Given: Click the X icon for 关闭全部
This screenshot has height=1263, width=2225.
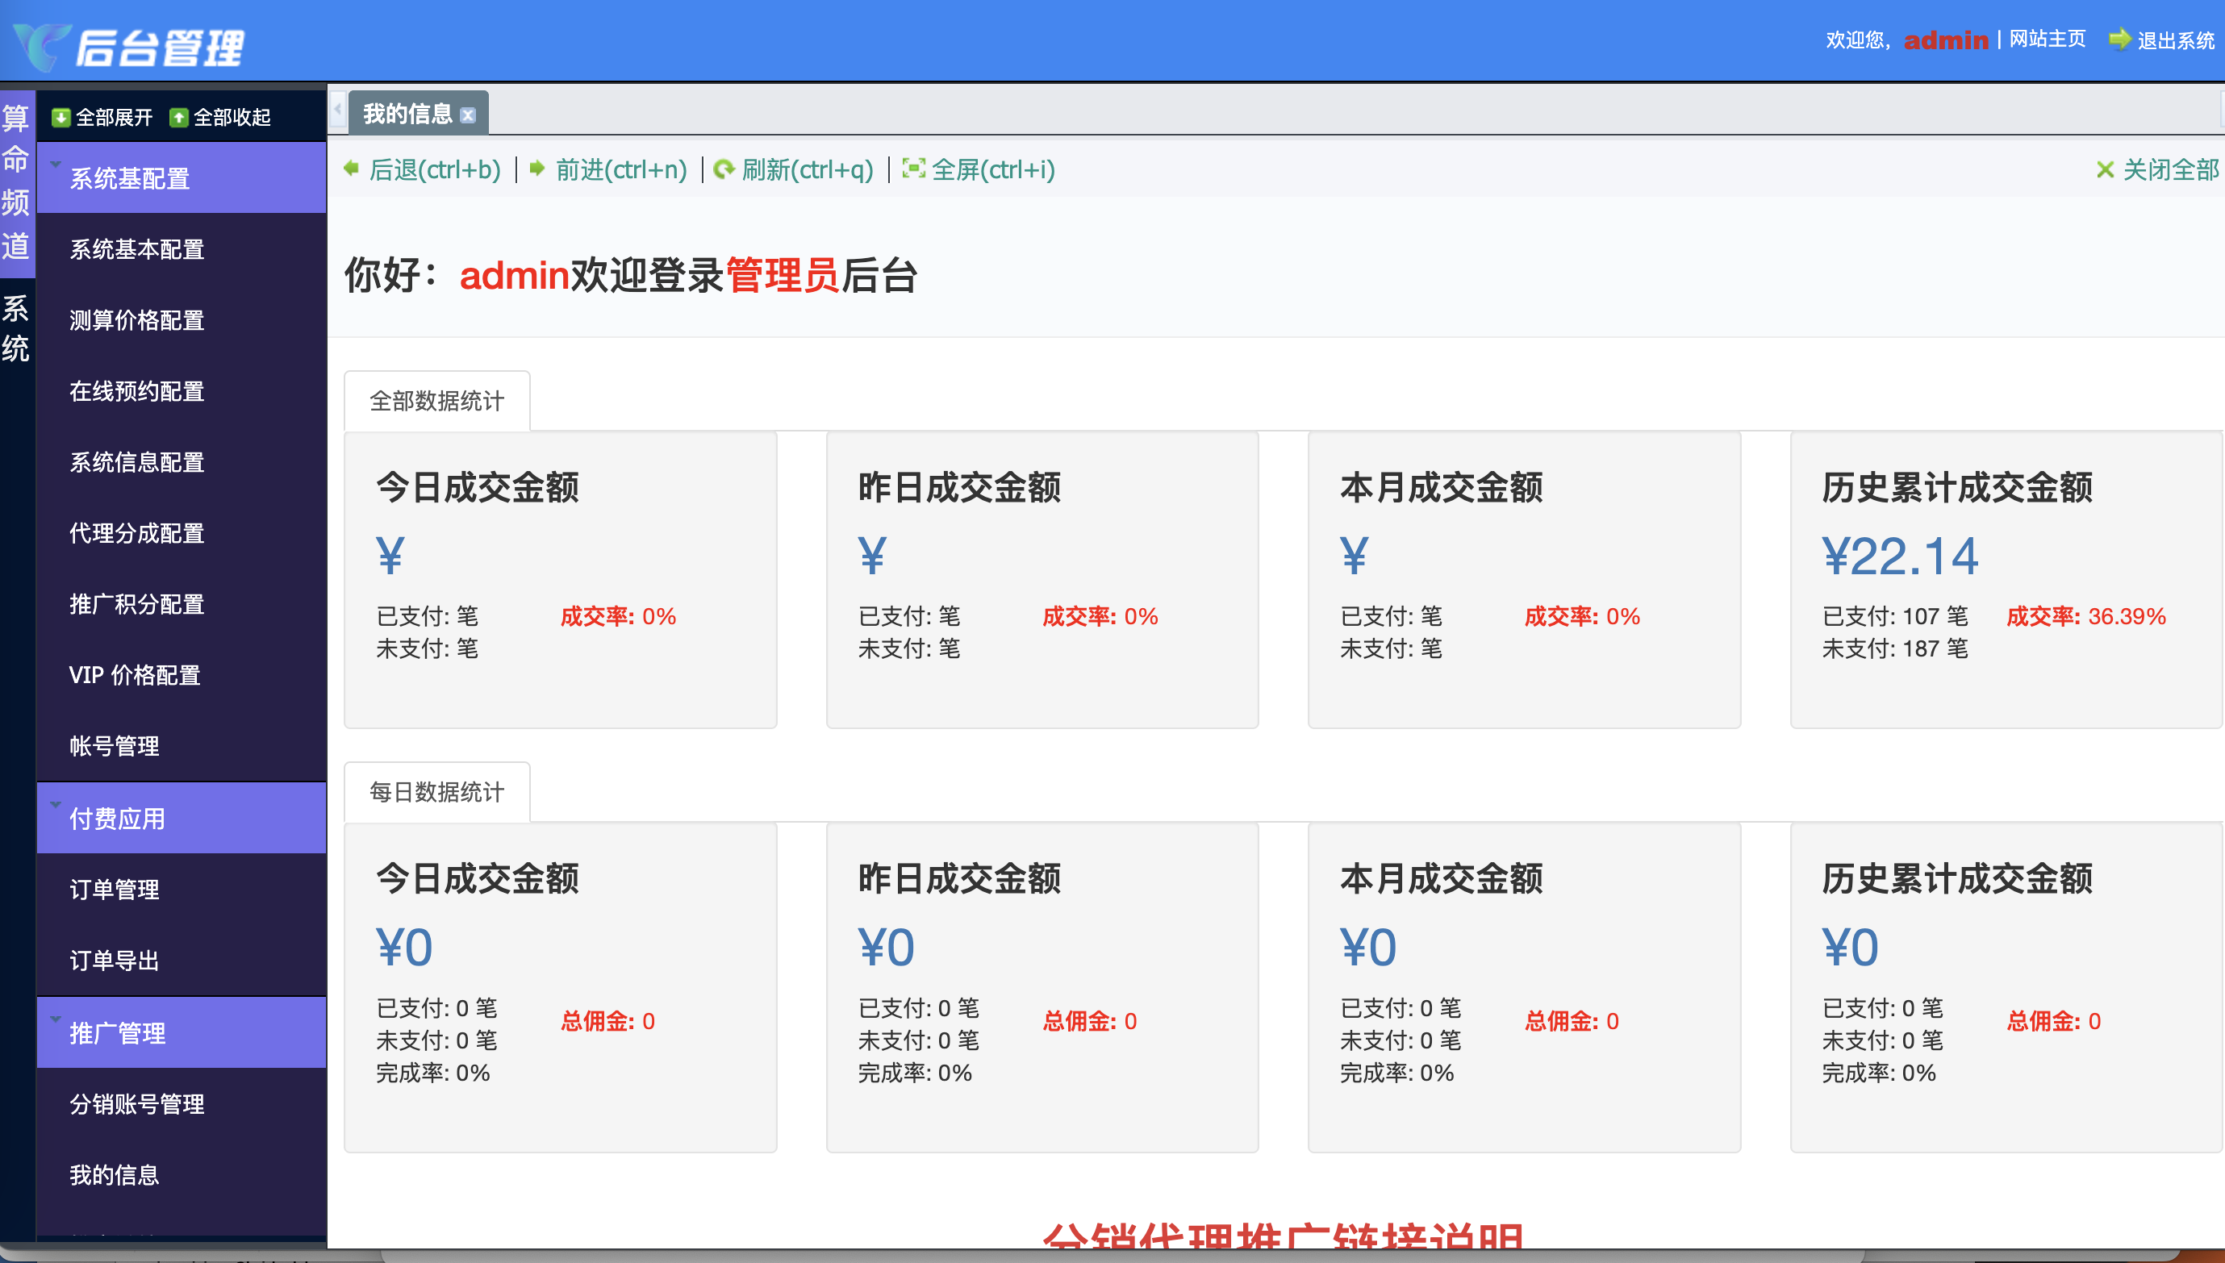Looking at the screenshot, I should coord(2105,169).
